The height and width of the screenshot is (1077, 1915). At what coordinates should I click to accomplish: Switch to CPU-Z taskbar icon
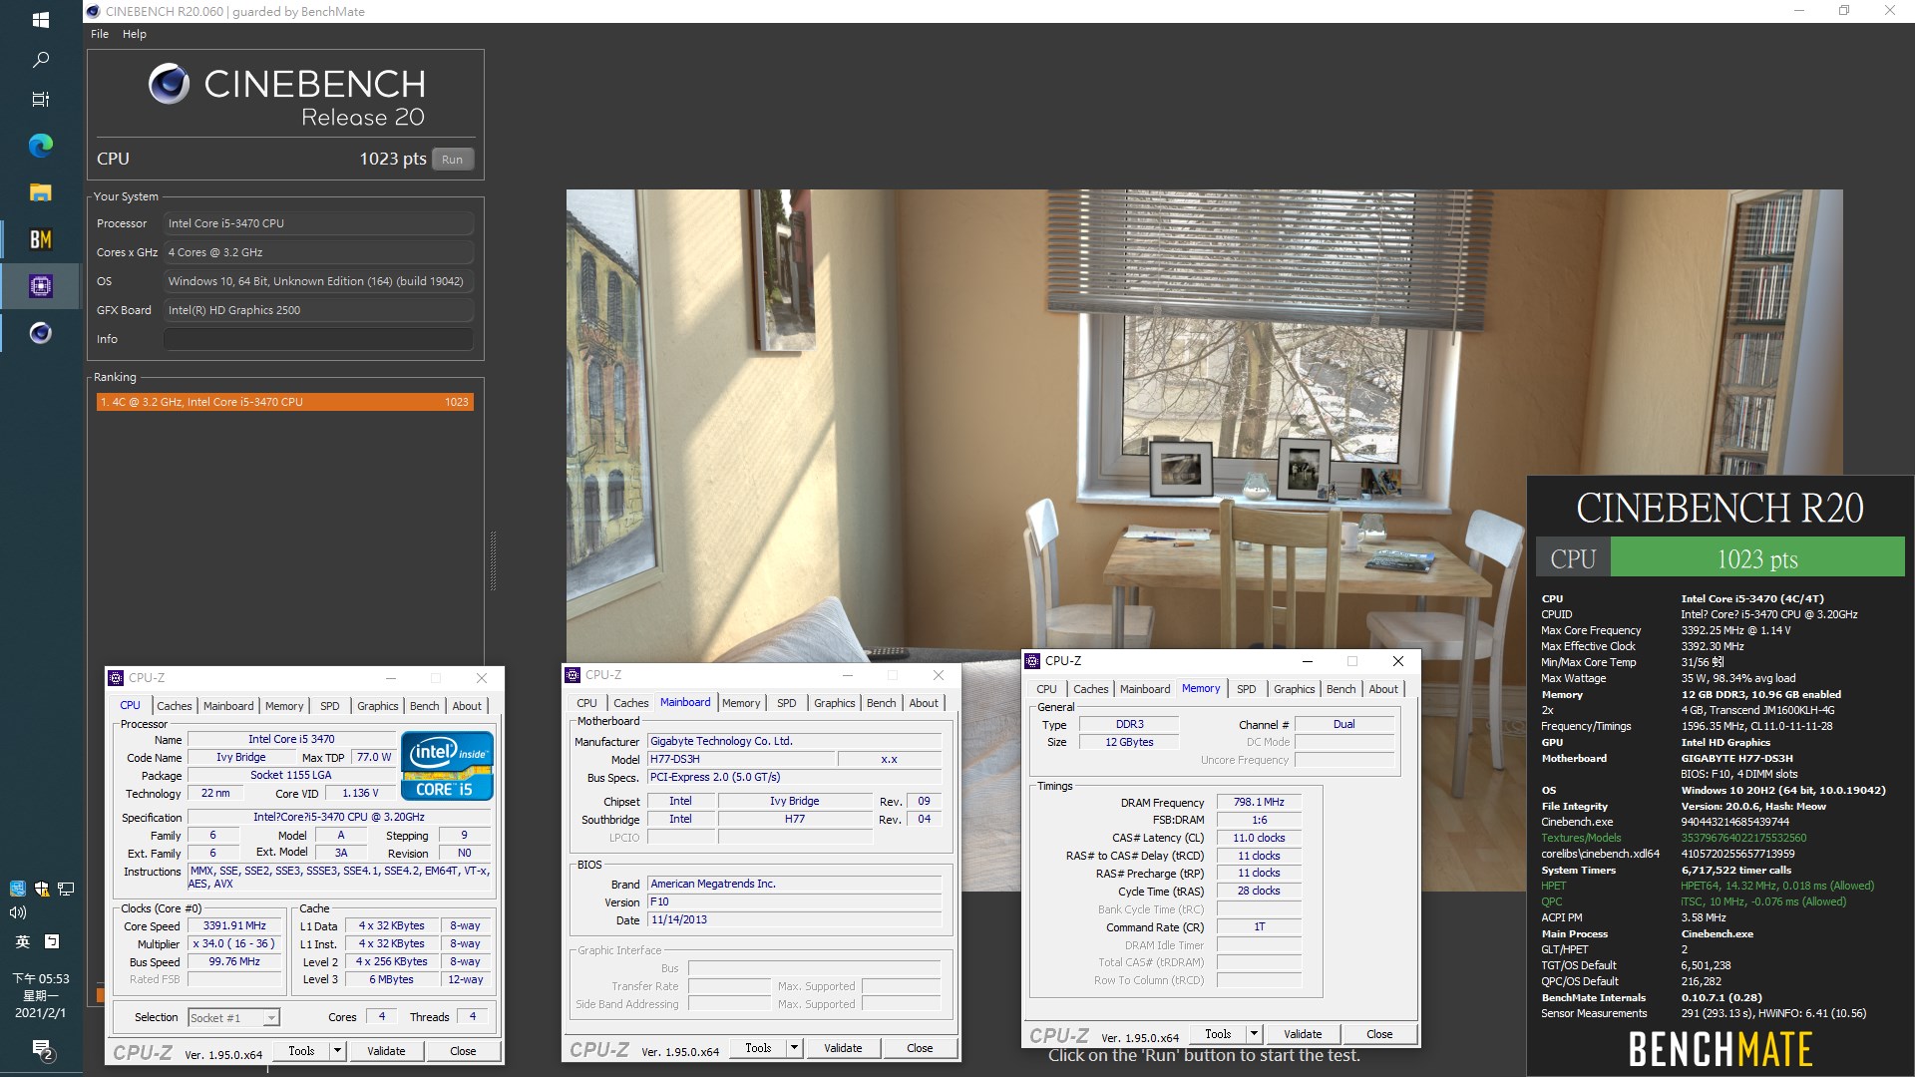tap(41, 286)
